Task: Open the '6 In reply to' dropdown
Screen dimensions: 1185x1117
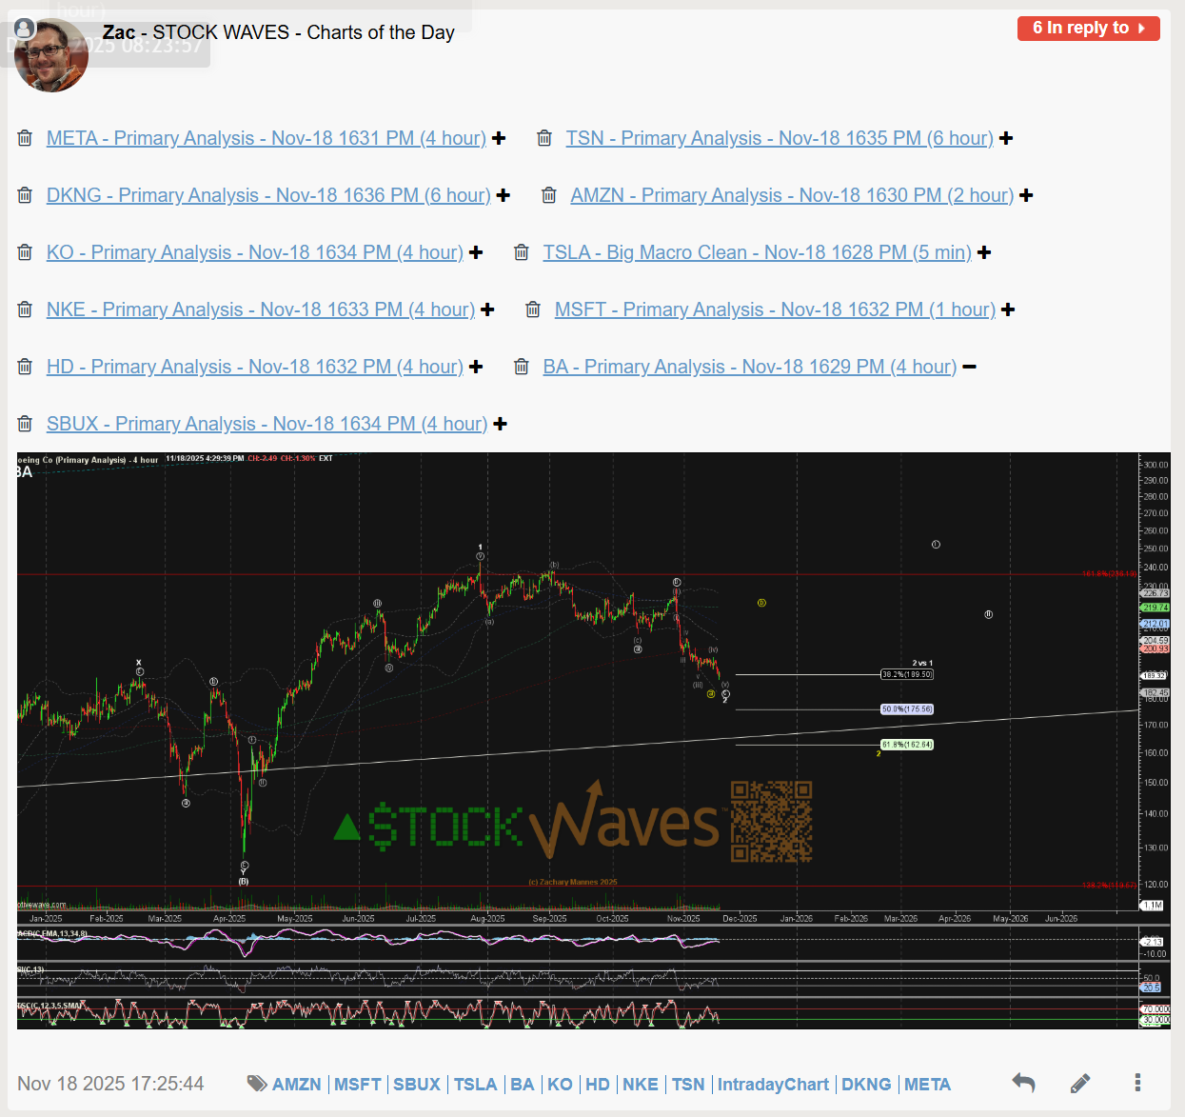Action: point(1088,29)
